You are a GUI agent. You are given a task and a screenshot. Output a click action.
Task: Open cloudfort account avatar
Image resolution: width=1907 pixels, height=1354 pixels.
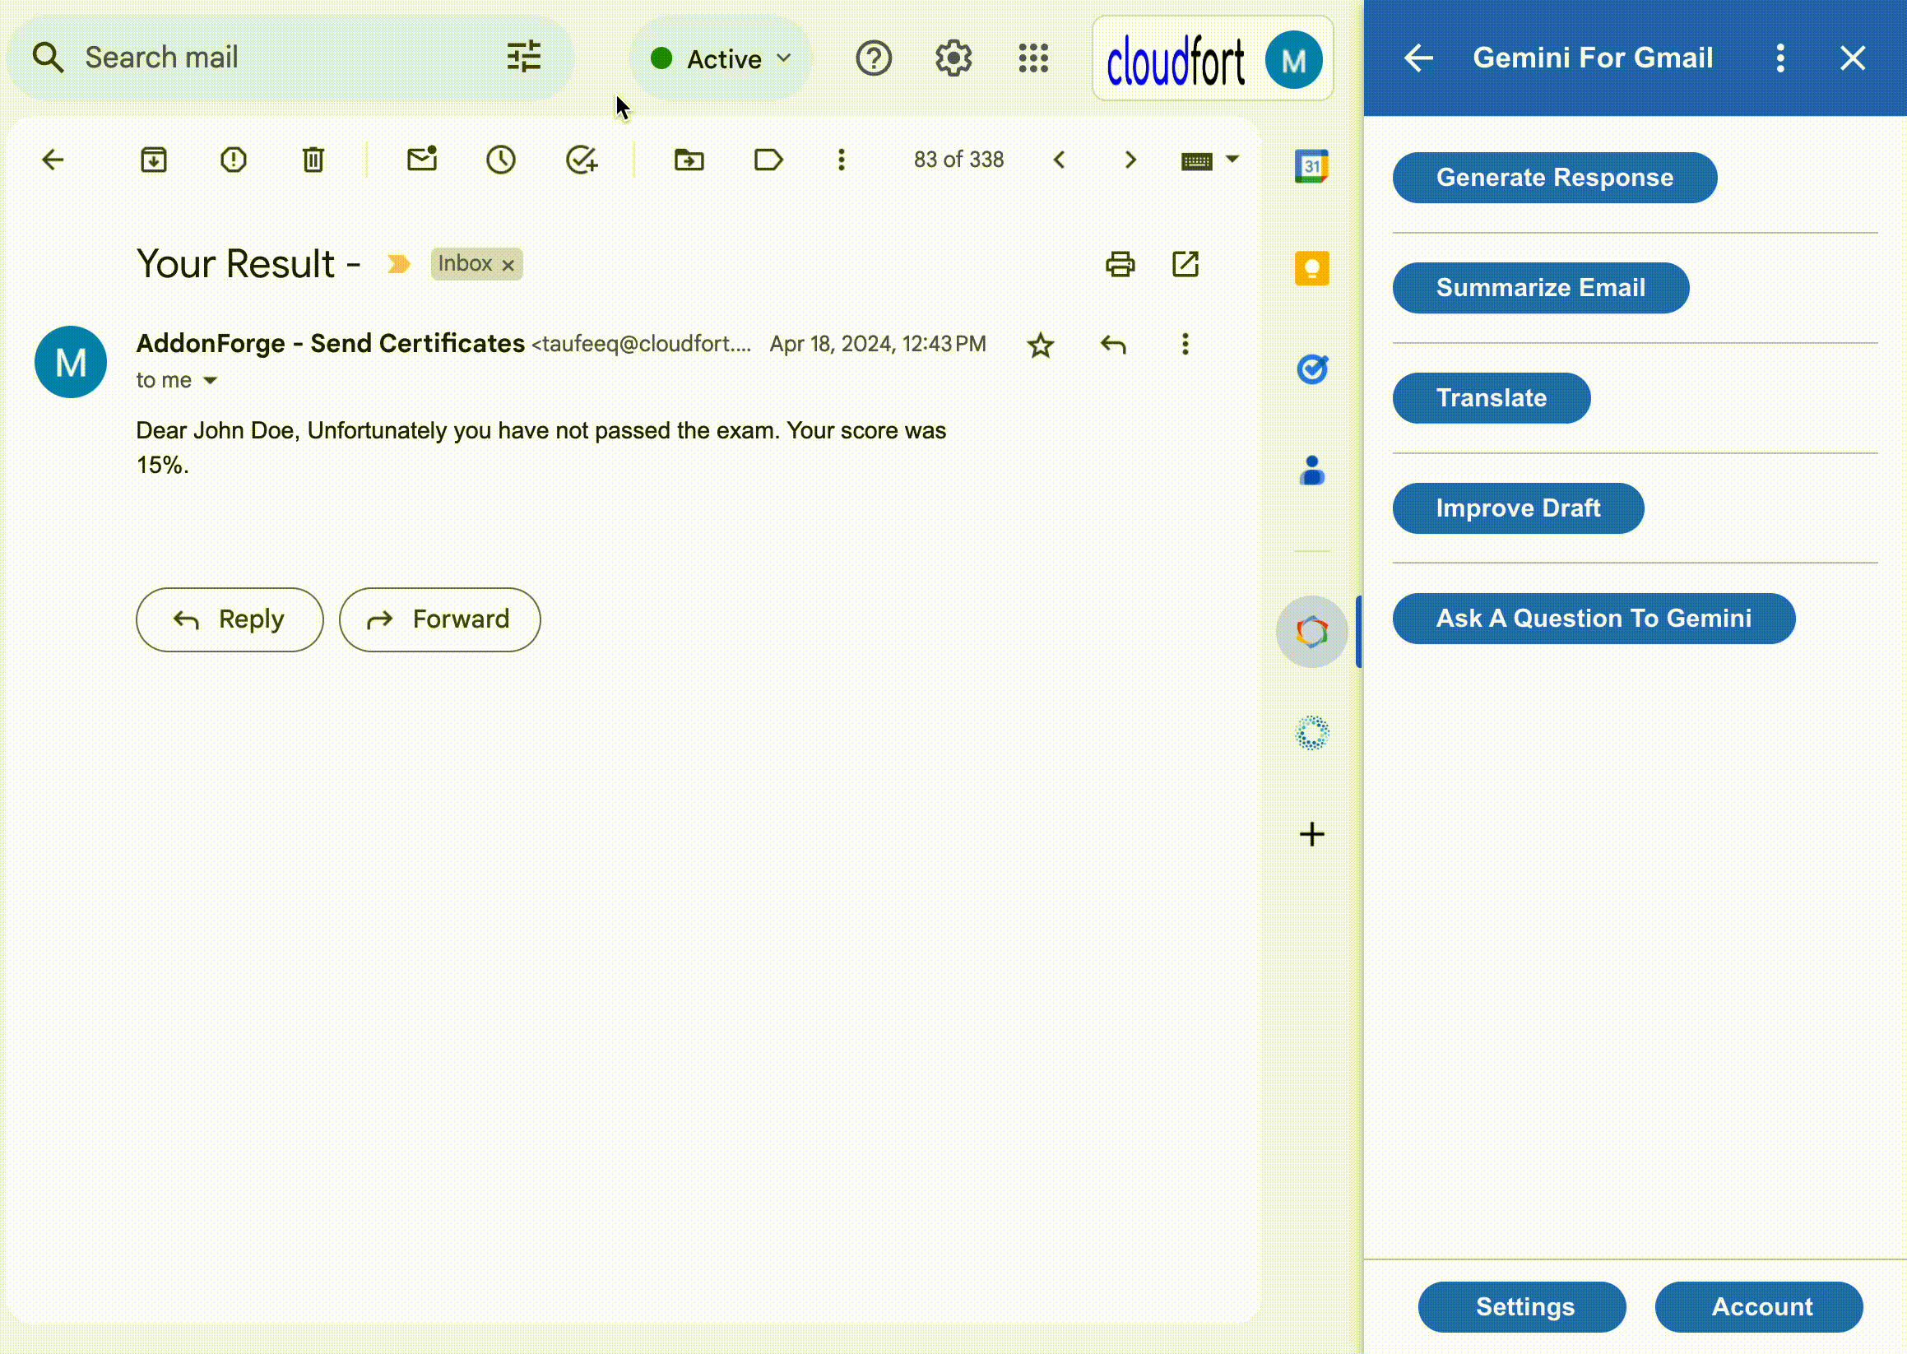[x=1292, y=59]
